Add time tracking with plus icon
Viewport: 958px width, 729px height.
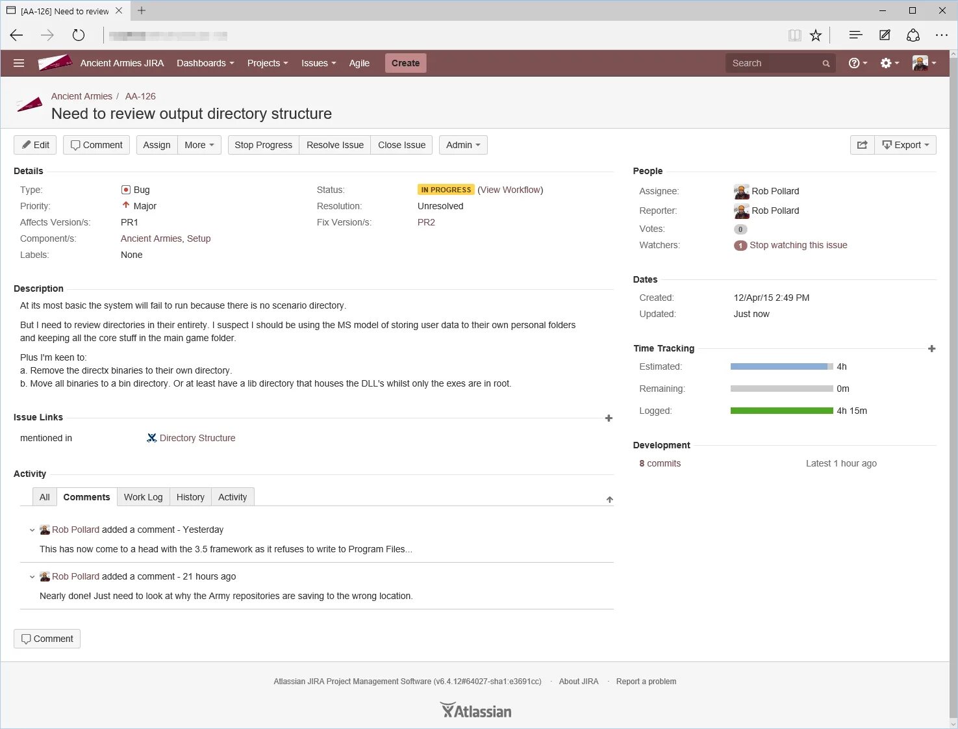click(x=931, y=349)
